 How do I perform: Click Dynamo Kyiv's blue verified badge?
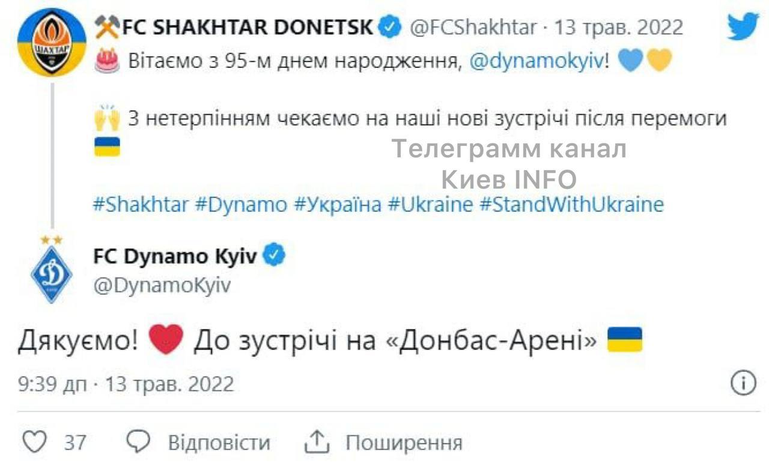(x=275, y=256)
